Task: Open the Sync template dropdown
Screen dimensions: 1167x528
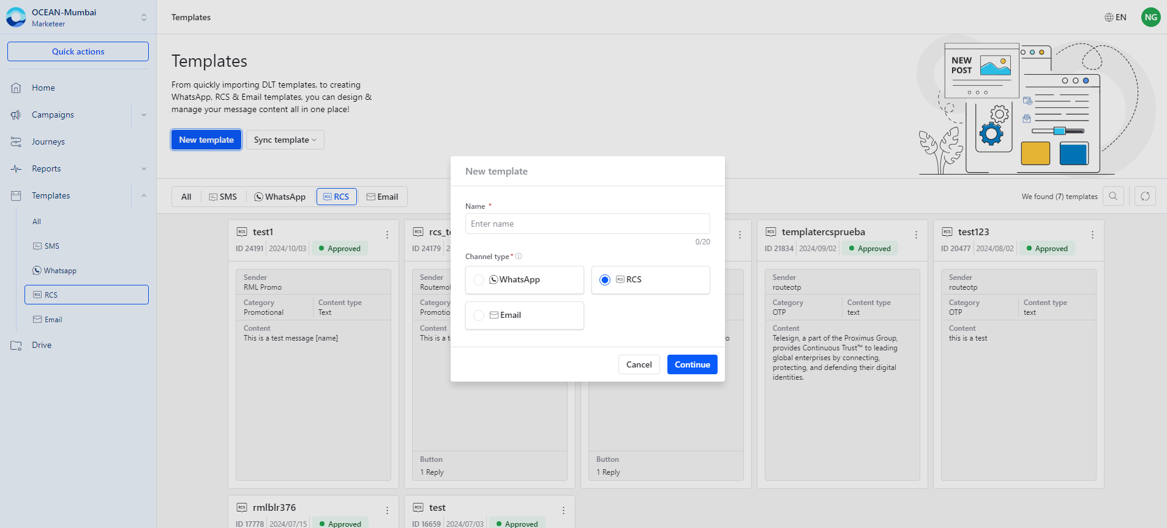Action: tap(285, 140)
